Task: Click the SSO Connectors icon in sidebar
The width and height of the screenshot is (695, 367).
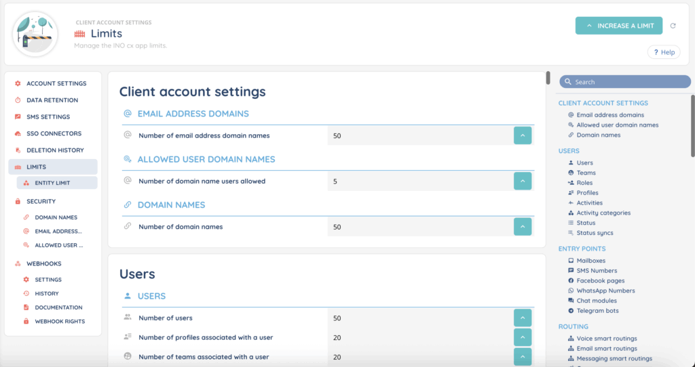Action: (18, 133)
